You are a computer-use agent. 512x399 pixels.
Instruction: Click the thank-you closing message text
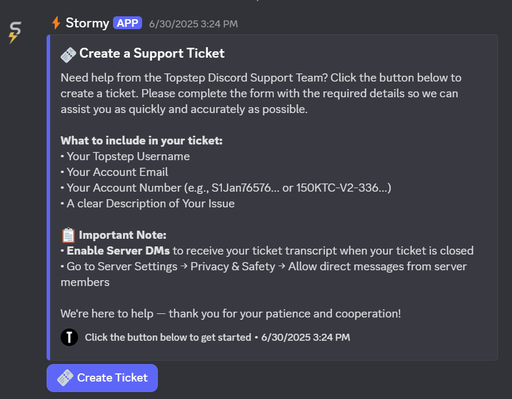coord(230,313)
